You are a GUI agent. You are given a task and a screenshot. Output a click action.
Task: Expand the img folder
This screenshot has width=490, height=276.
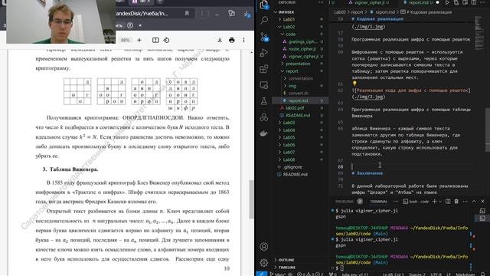pyautogui.click(x=292, y=86)
